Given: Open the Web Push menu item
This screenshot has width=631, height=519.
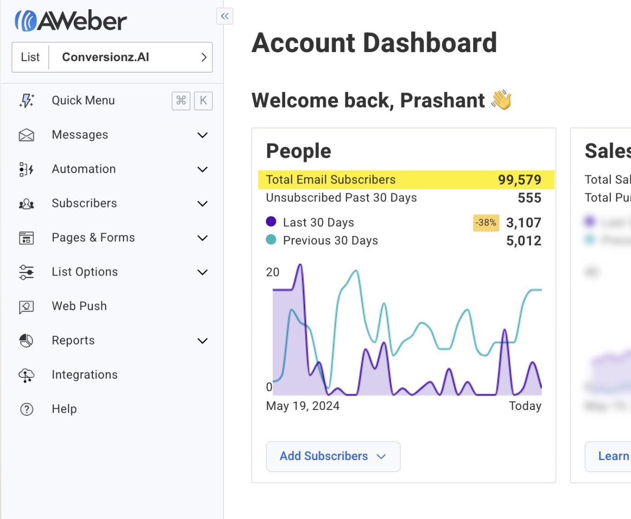Looking at the screenshot, I should pyautogui.click(x=79, y=306).
